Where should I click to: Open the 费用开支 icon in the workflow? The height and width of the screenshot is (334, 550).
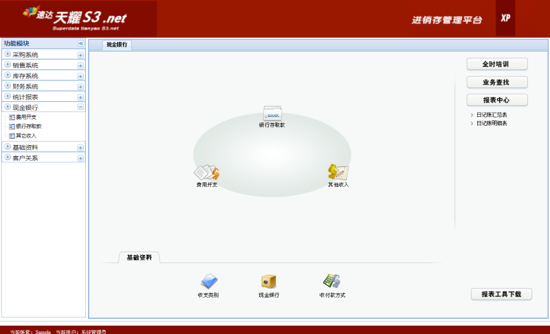(206, 173)
